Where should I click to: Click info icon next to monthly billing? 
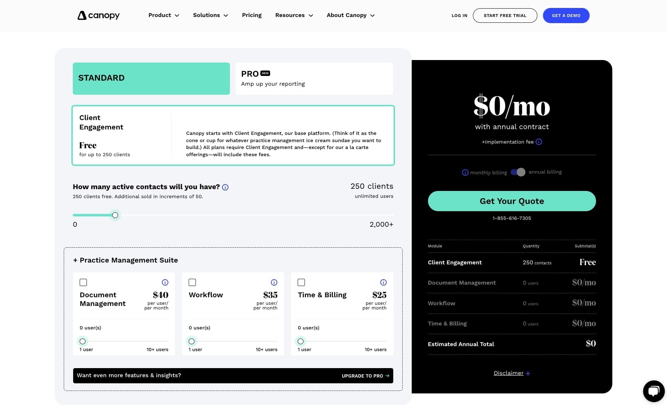click(465, 172)
